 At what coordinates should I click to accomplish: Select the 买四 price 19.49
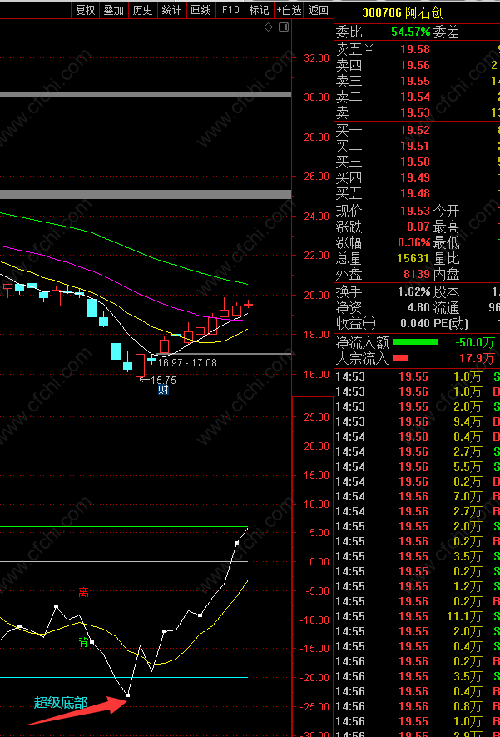point(415,177)
